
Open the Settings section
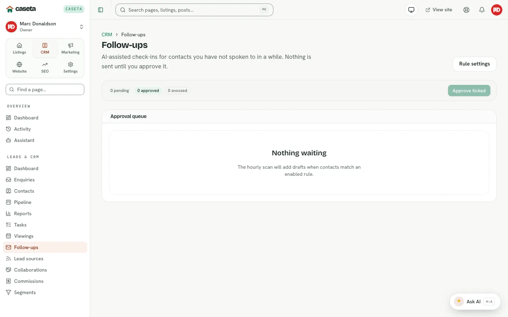tap(71, 67)
